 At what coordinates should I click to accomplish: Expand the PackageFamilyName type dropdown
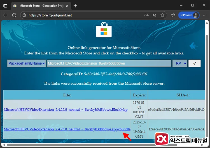click(27, 63)
